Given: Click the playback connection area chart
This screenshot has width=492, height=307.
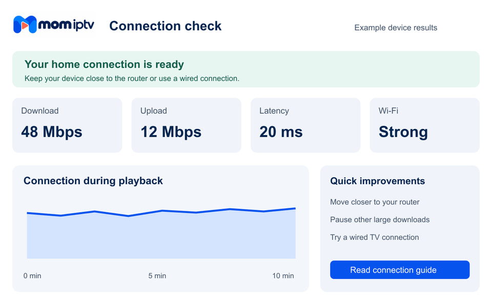Looking at the screenshot, I should (161, 233).
